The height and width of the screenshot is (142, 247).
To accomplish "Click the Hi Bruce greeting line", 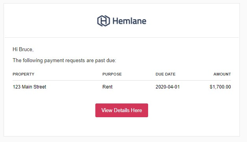I will coord(23,50).
